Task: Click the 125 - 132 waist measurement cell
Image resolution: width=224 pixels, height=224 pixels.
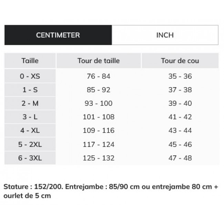Action: (99, 158)
